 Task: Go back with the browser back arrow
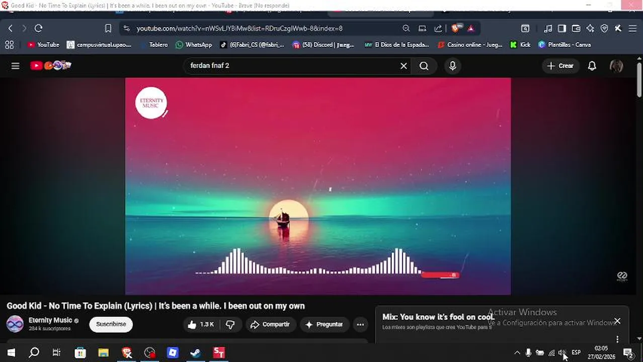click(x=11, y=29)
